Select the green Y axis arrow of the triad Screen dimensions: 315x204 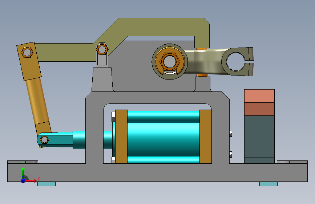23,172
